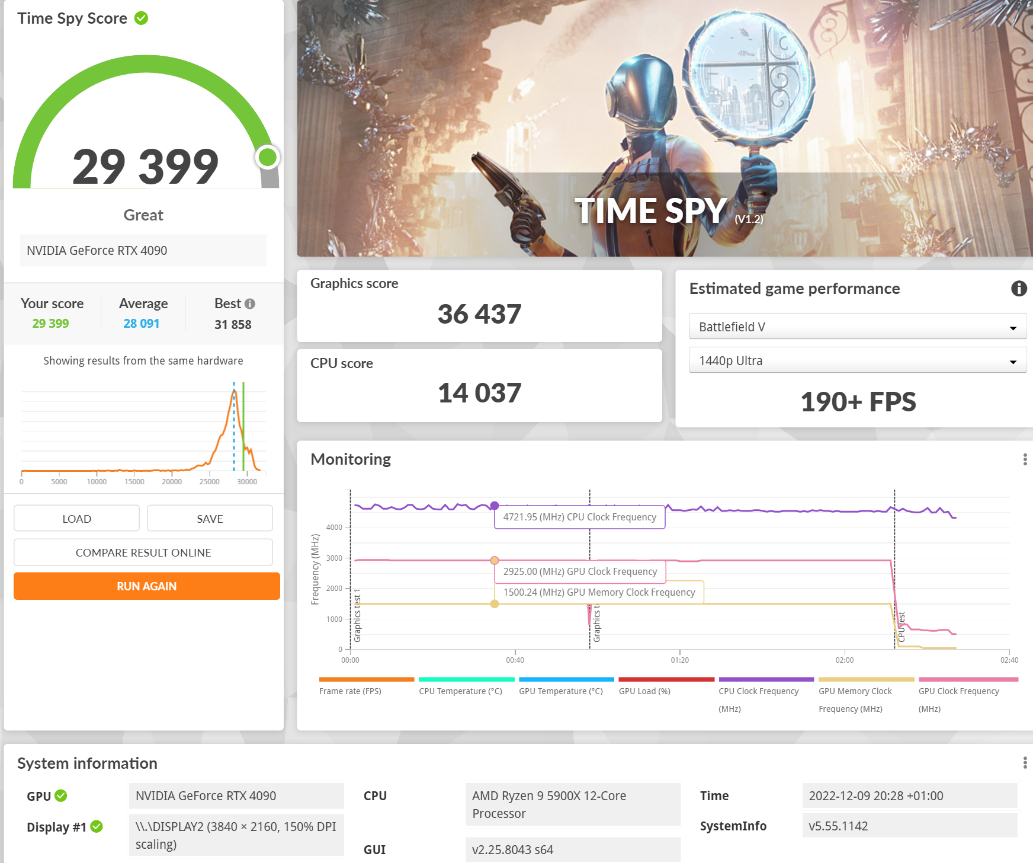This screenshot has width=1033, height=863.
Task: Click the SystemInfo version v5.55.1142
Action: pyautogui.click(x=909, y=826)
